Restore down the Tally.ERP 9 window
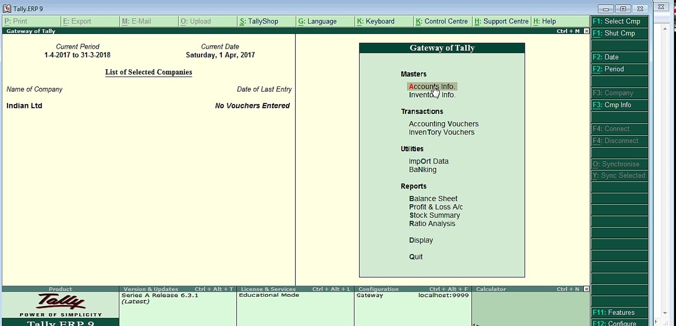This screenshot has width=676, height=326. pyautogui.click(x=623, y=9)
